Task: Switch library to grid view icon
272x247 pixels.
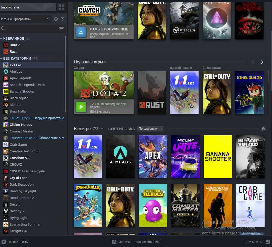Action: point(61,7)
